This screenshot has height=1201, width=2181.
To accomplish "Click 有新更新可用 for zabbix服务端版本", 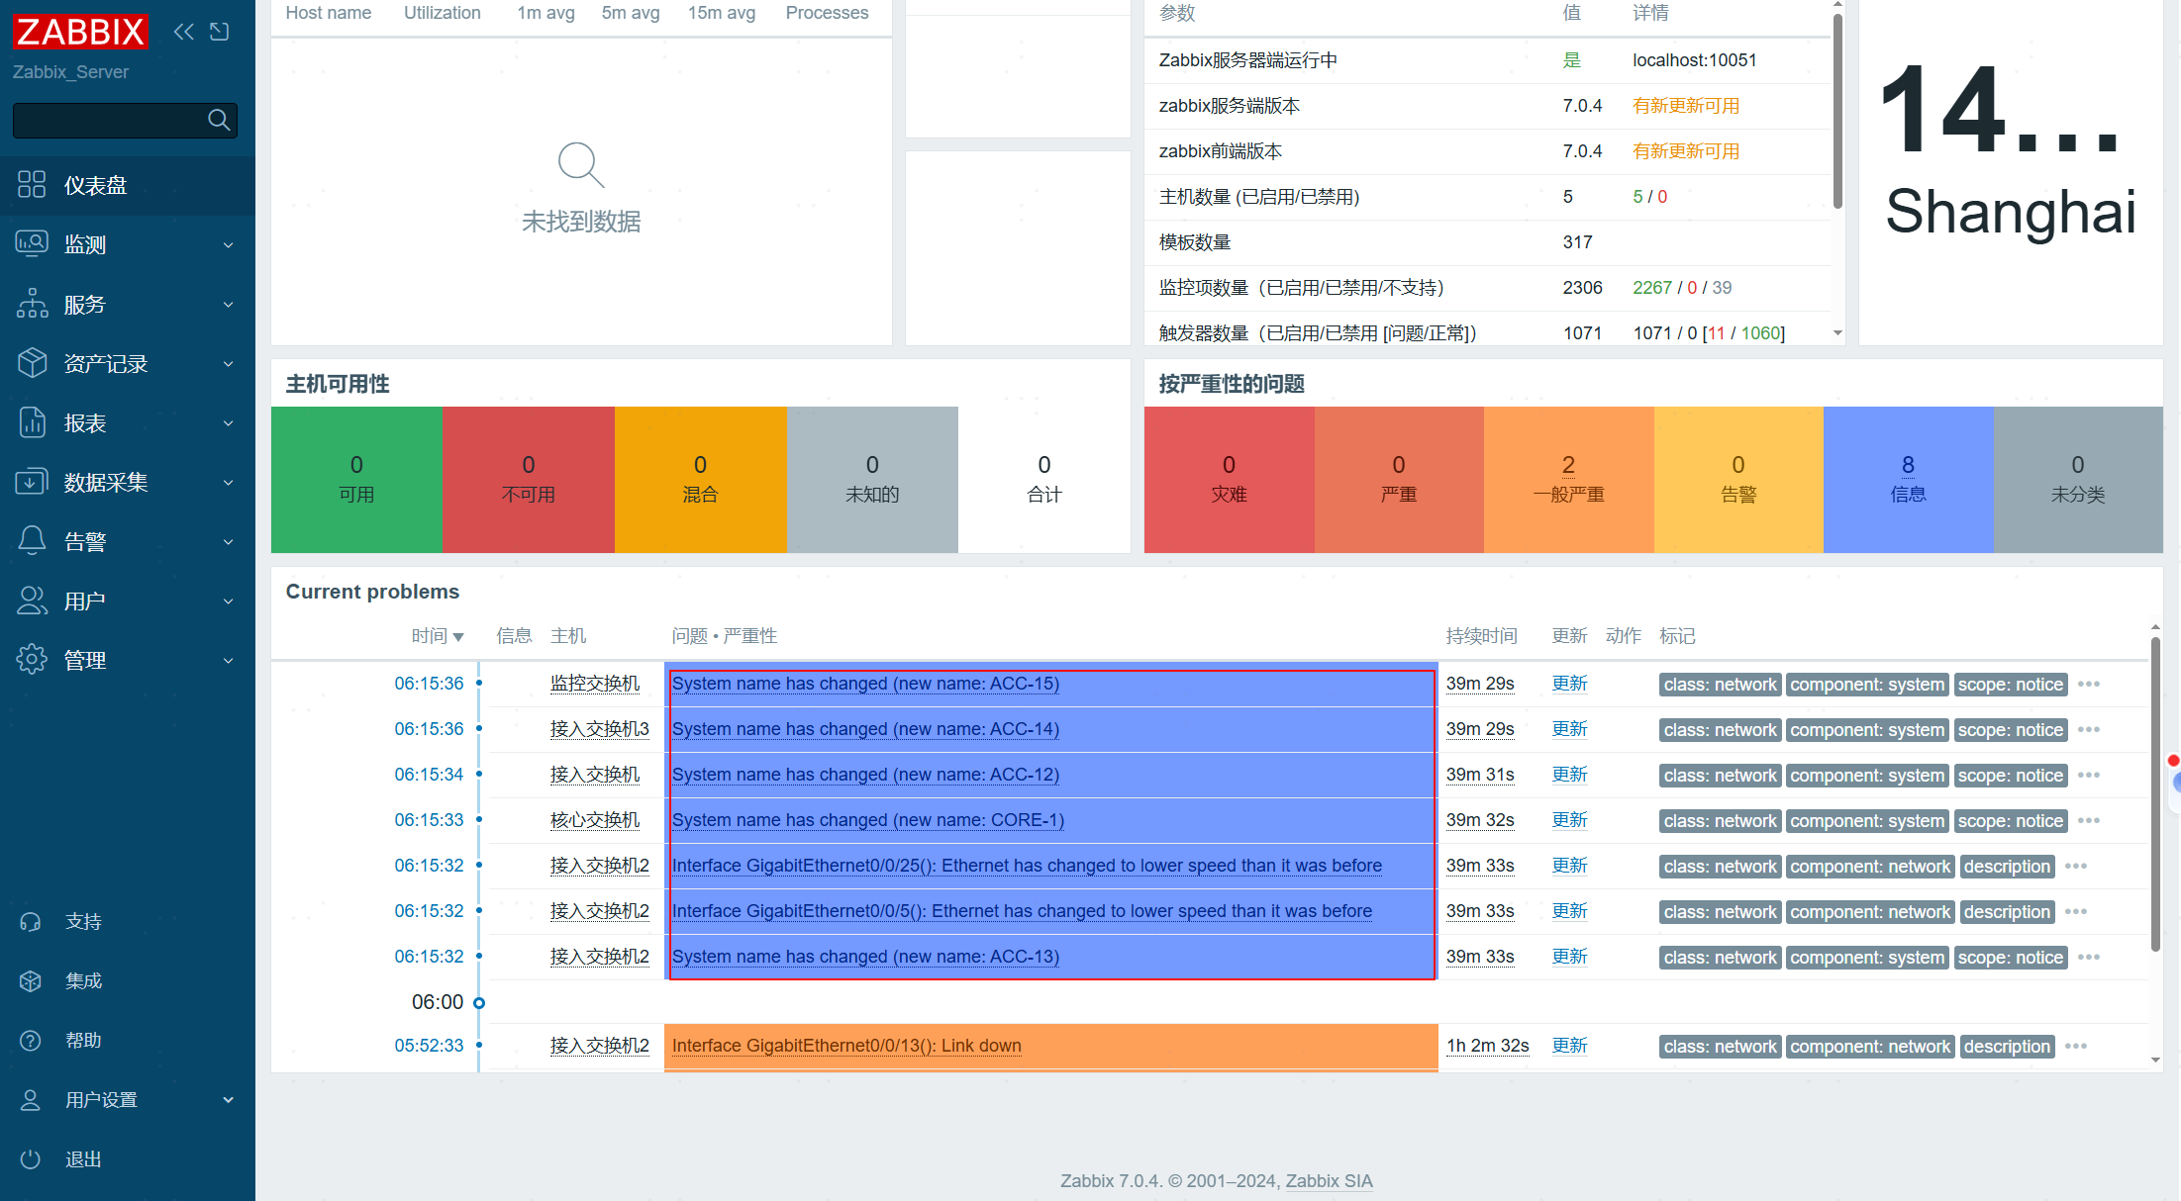I will (x=1686, y=106).
